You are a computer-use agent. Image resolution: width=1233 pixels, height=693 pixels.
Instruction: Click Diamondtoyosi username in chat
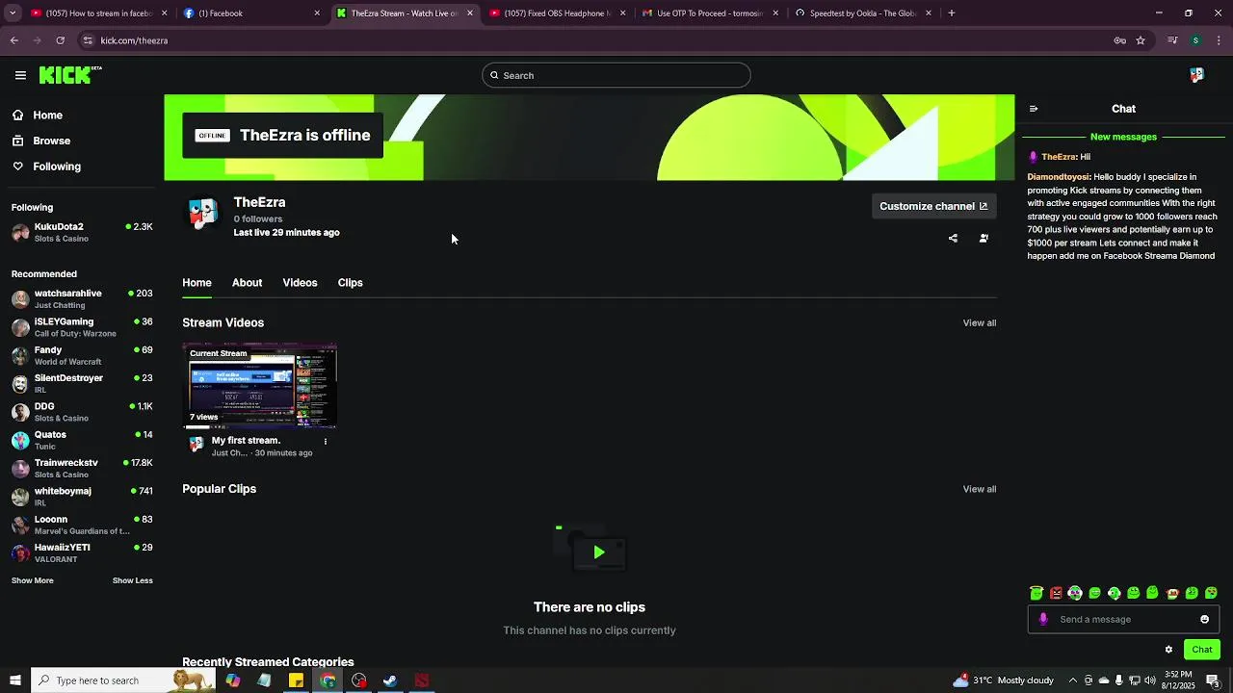[1058, 177]
